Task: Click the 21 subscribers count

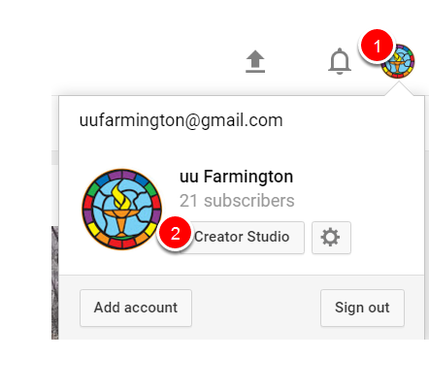Action: (x=237, y=201)
